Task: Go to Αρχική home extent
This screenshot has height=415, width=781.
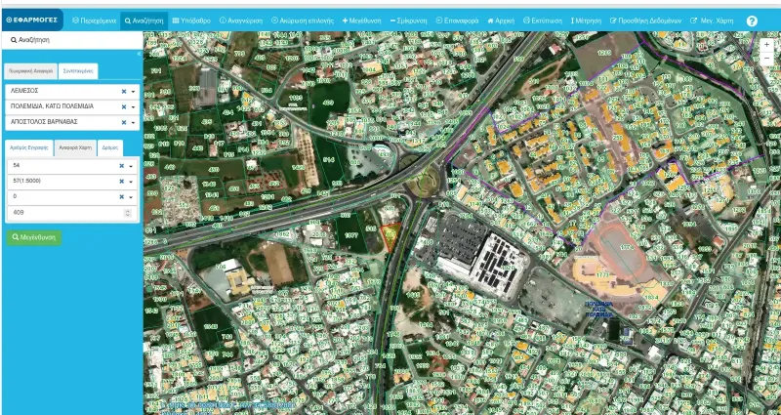Action: pos(501,21)
